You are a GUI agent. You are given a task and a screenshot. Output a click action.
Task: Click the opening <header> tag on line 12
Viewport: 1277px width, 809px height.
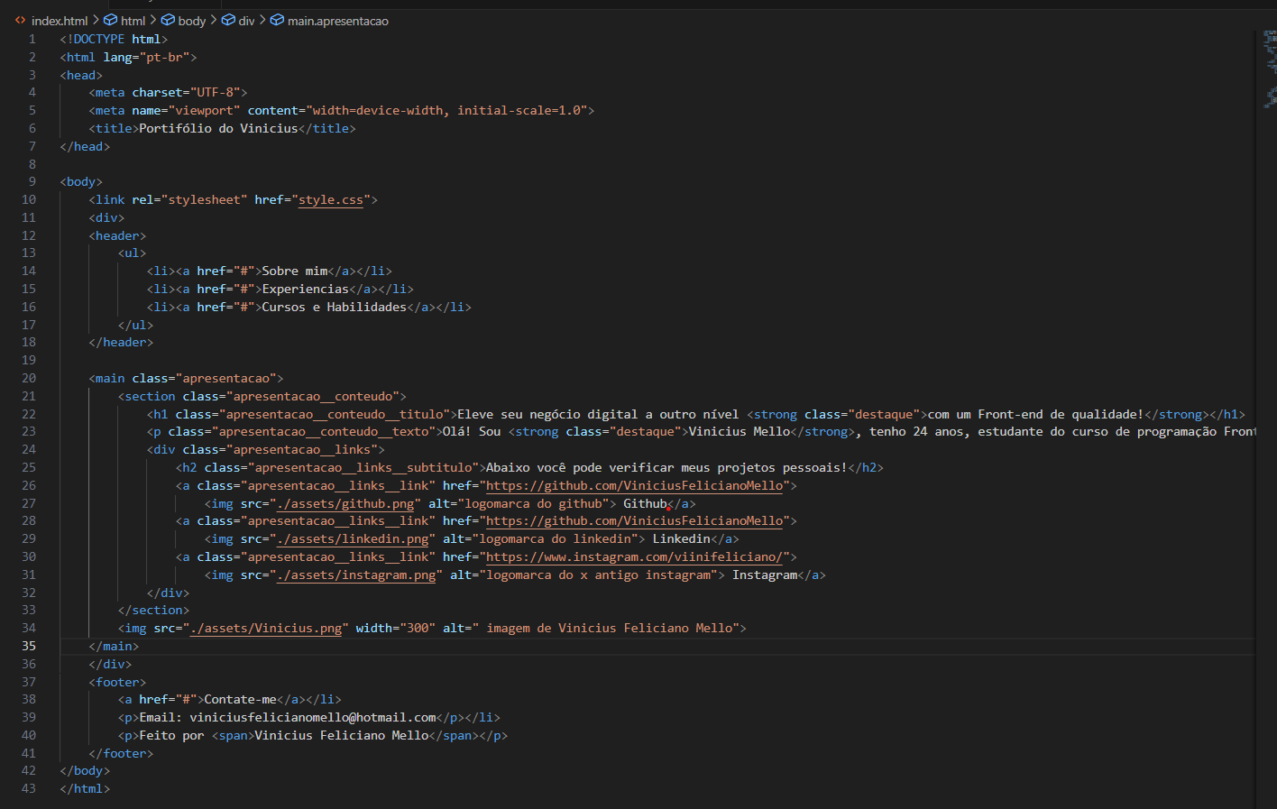117,236
